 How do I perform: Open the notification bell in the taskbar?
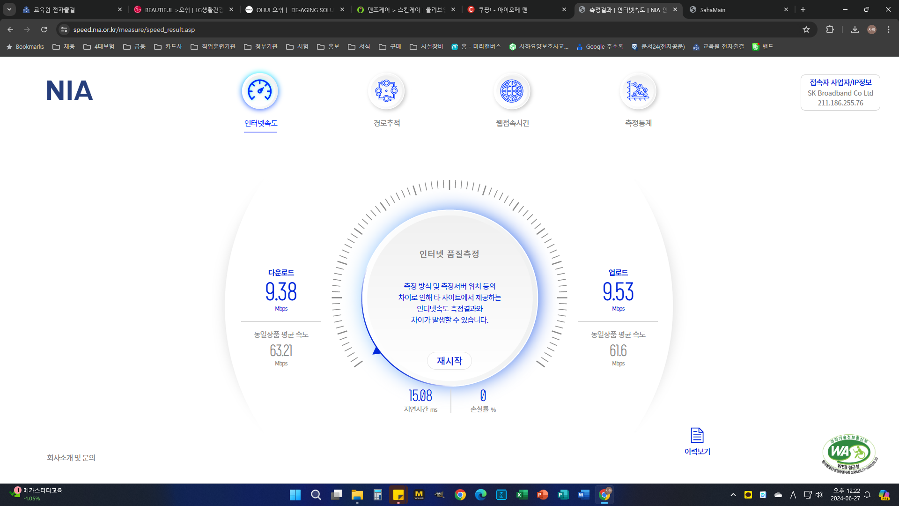867,495
